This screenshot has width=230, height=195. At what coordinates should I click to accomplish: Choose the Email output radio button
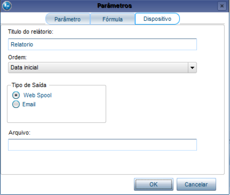pos(16,104)
